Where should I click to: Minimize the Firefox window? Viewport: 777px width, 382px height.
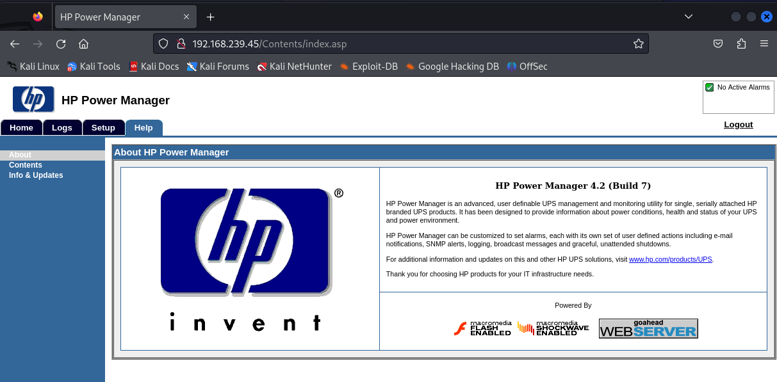click(x=737, y=17)
